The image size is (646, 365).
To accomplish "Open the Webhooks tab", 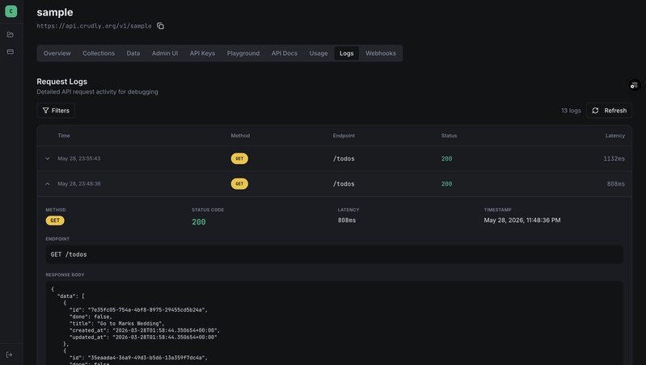I will [x=381, y=53].
